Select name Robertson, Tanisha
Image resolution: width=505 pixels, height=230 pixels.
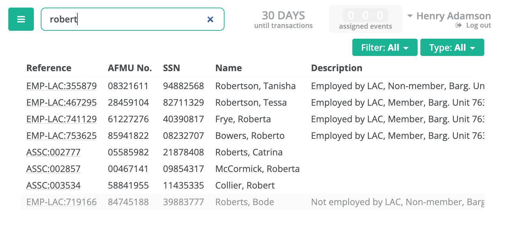tap(255, 86)
